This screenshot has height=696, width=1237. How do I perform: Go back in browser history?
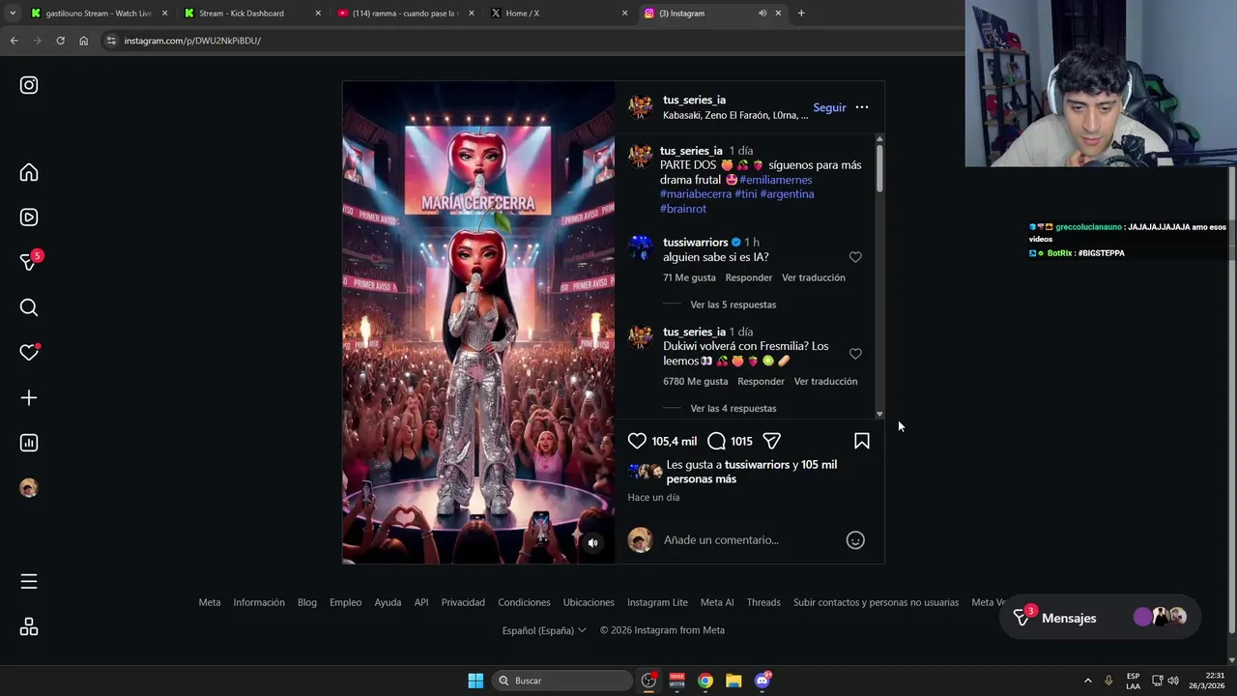click(14, 41)
